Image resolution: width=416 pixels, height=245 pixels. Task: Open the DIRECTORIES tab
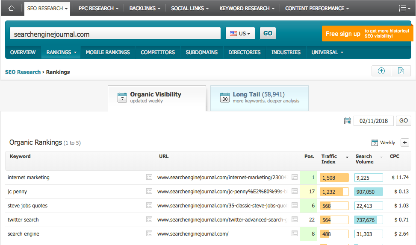click(245, 52)
